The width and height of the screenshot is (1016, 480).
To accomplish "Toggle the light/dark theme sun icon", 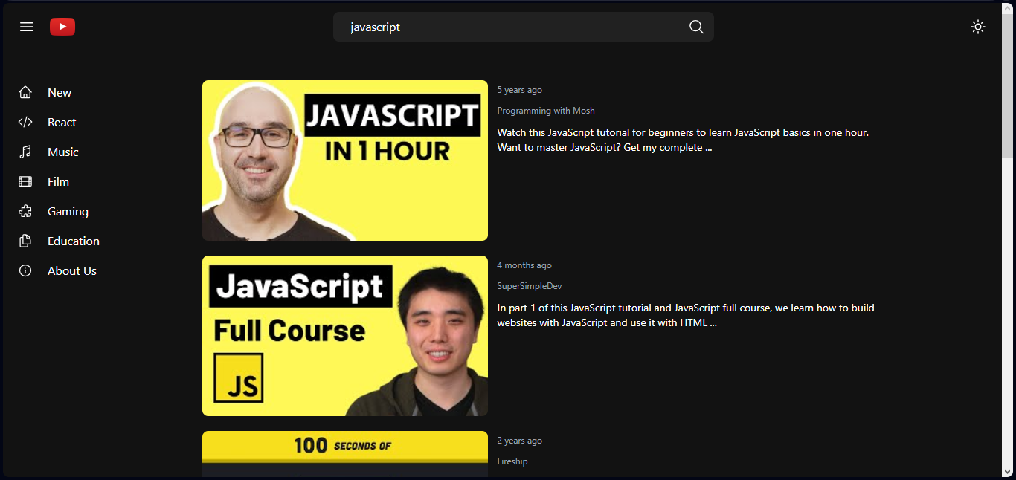I will [x=978, y=27].
